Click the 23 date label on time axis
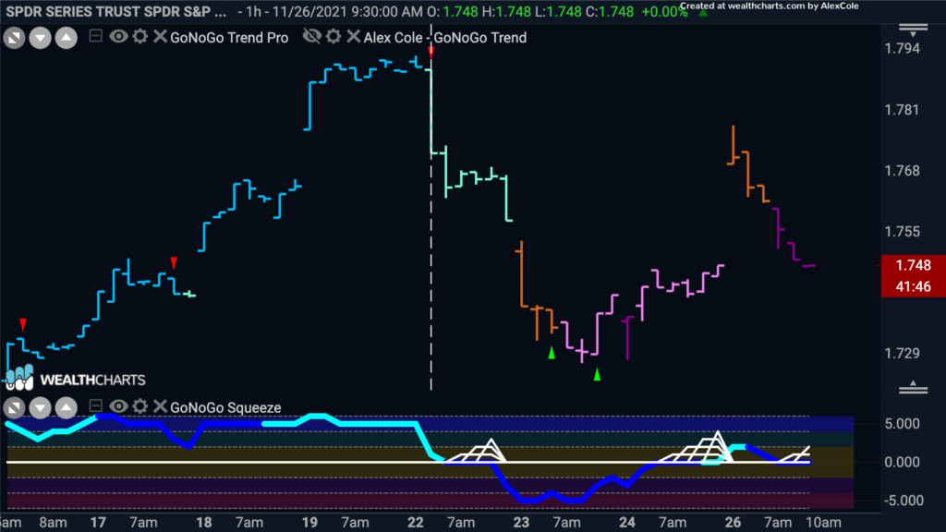The image size is (946, 532). [521, 523]
